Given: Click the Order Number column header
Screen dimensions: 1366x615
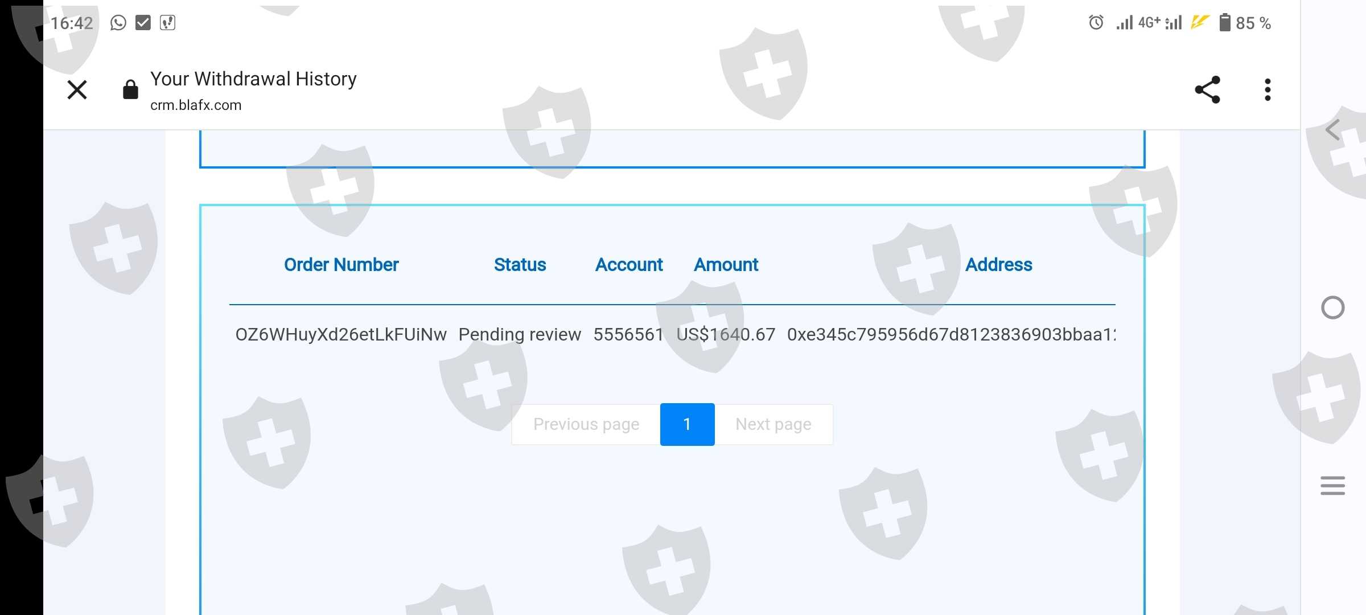Looking at the screenshot, I should click(x=341, y=265).
